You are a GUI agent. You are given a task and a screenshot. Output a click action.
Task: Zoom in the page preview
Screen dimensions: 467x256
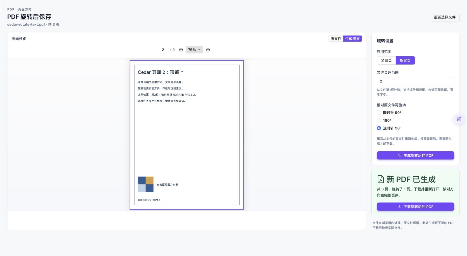208,50
